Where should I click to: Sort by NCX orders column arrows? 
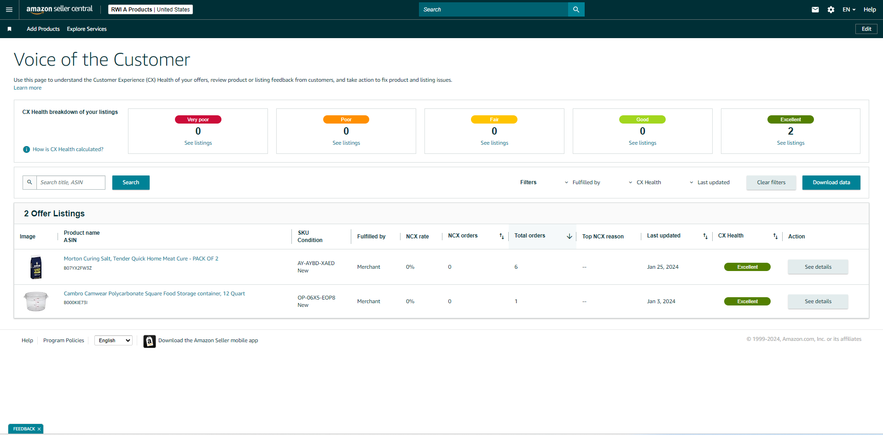[502, 236]
